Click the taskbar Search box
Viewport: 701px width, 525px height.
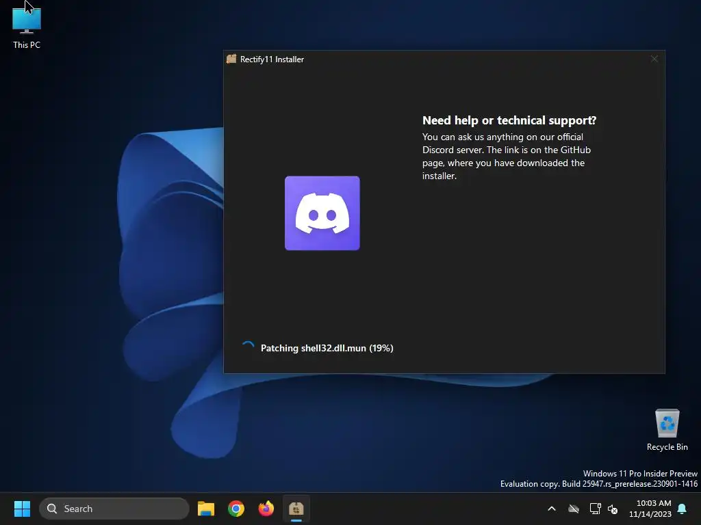tap(114, 509)
